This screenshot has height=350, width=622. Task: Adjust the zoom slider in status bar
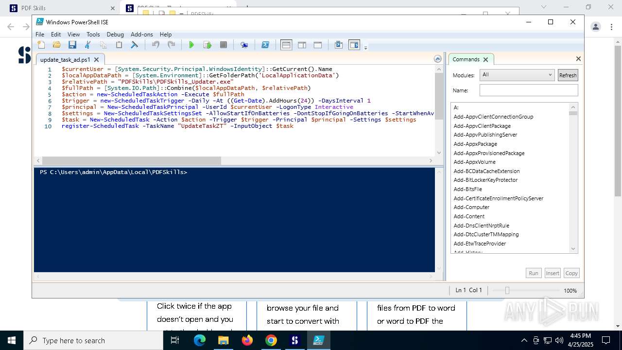pyautogui.click(x=507, y=290)
